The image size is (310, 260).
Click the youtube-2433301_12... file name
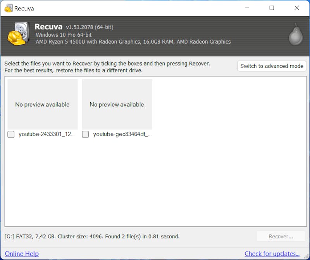coord(46,134)
